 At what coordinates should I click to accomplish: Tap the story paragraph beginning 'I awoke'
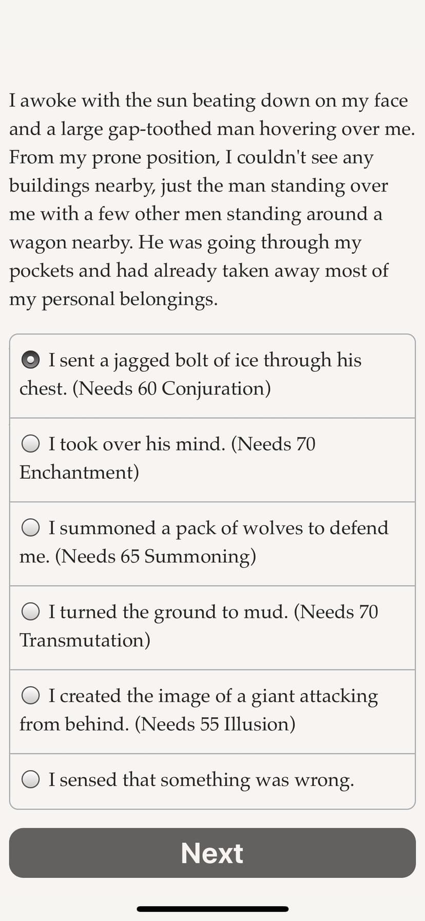[x=211, y=199]
